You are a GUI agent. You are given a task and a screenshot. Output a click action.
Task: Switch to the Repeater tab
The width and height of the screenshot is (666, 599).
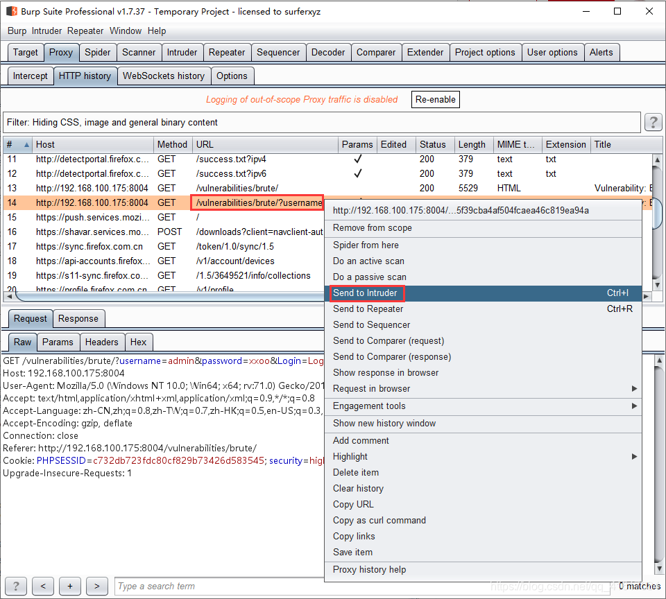(227, 52)
